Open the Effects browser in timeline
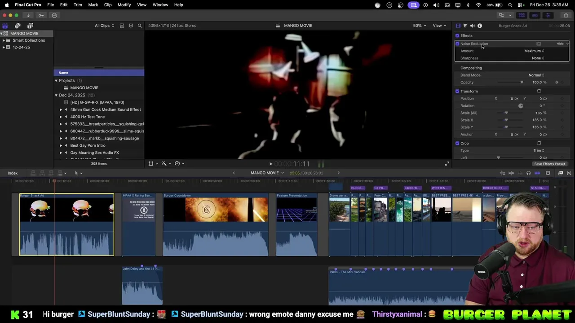 tap(561, 173)
